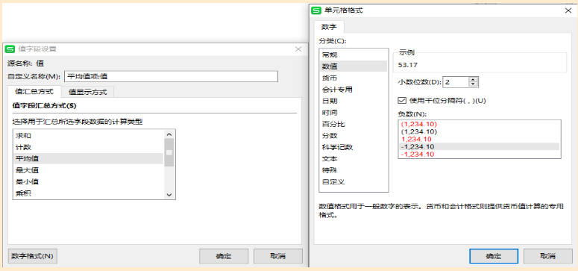The height and width of the screenshot is (271, 578).
Task: Select 最小值 in the calculation list
Action: pos(88,181)
